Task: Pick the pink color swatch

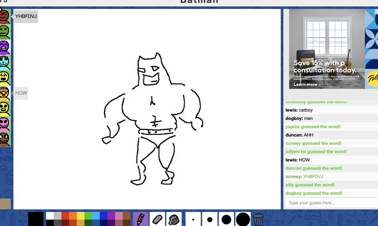Action: (x=119, y=215)
